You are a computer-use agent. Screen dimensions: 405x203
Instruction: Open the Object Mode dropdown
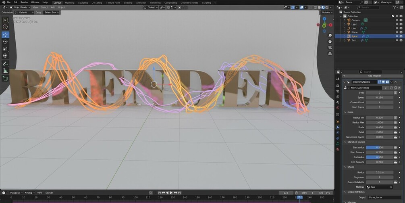[x=21, y=8]
